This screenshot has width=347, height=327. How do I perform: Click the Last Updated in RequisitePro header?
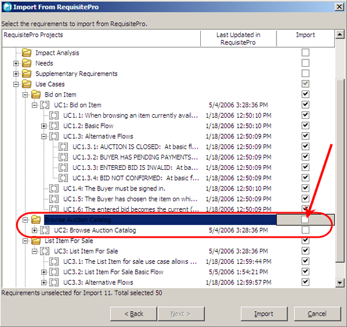(x=238, y=38)
